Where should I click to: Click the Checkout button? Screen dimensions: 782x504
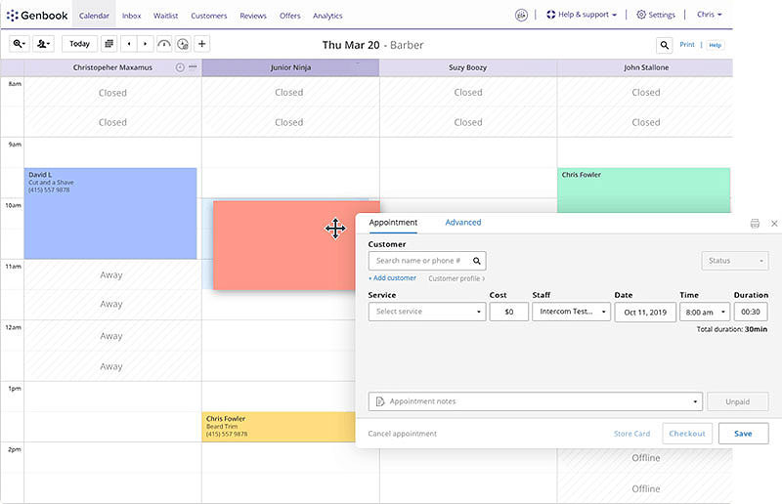[687, 434]
